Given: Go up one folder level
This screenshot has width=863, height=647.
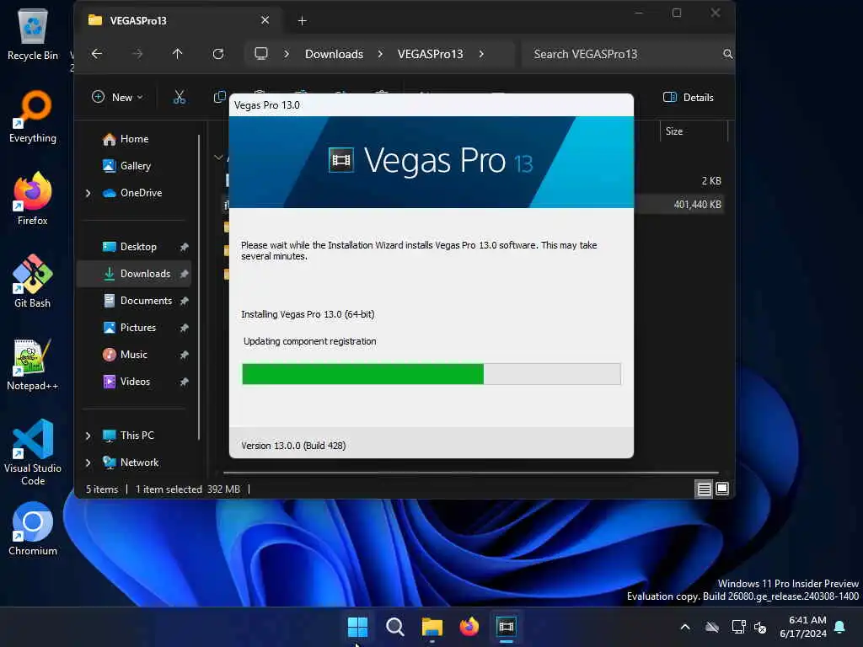Looking at the screenshot, I should [x=177, y=54].
